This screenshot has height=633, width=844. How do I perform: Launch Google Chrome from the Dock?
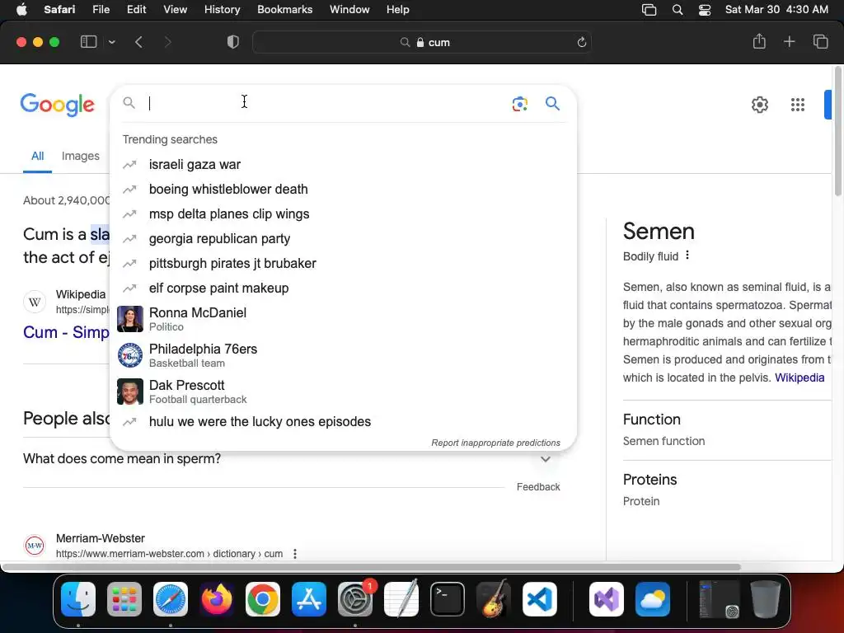[263, 599]
